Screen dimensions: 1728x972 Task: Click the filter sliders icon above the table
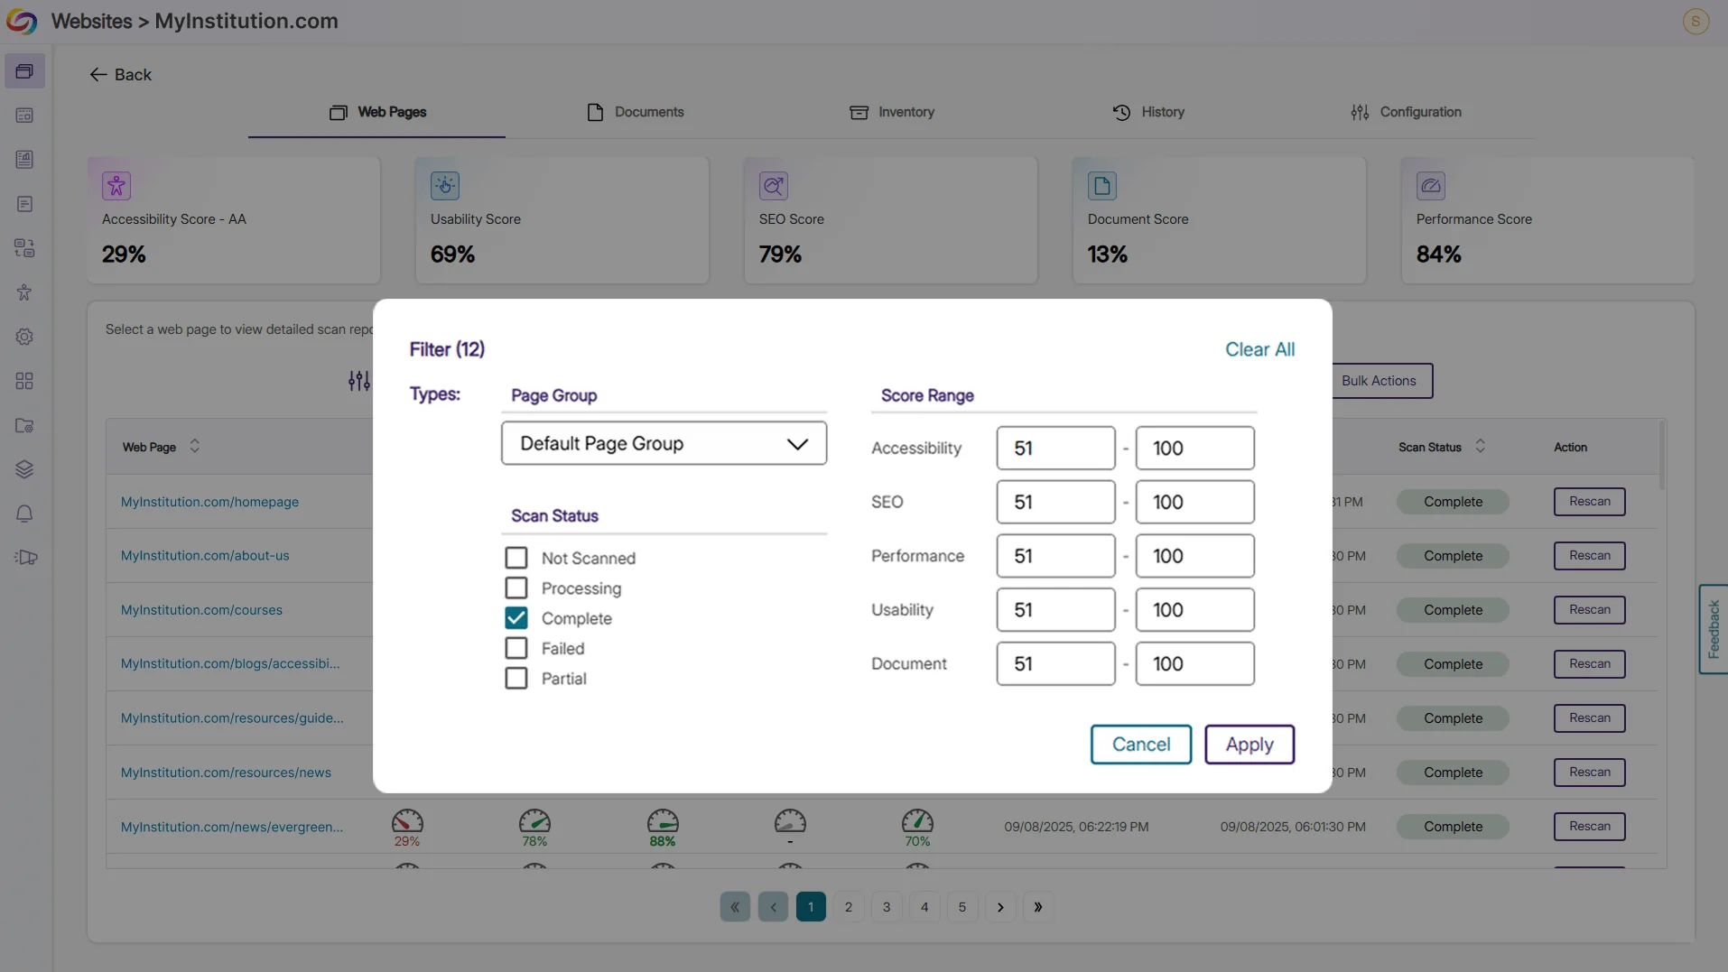(358, 381)
